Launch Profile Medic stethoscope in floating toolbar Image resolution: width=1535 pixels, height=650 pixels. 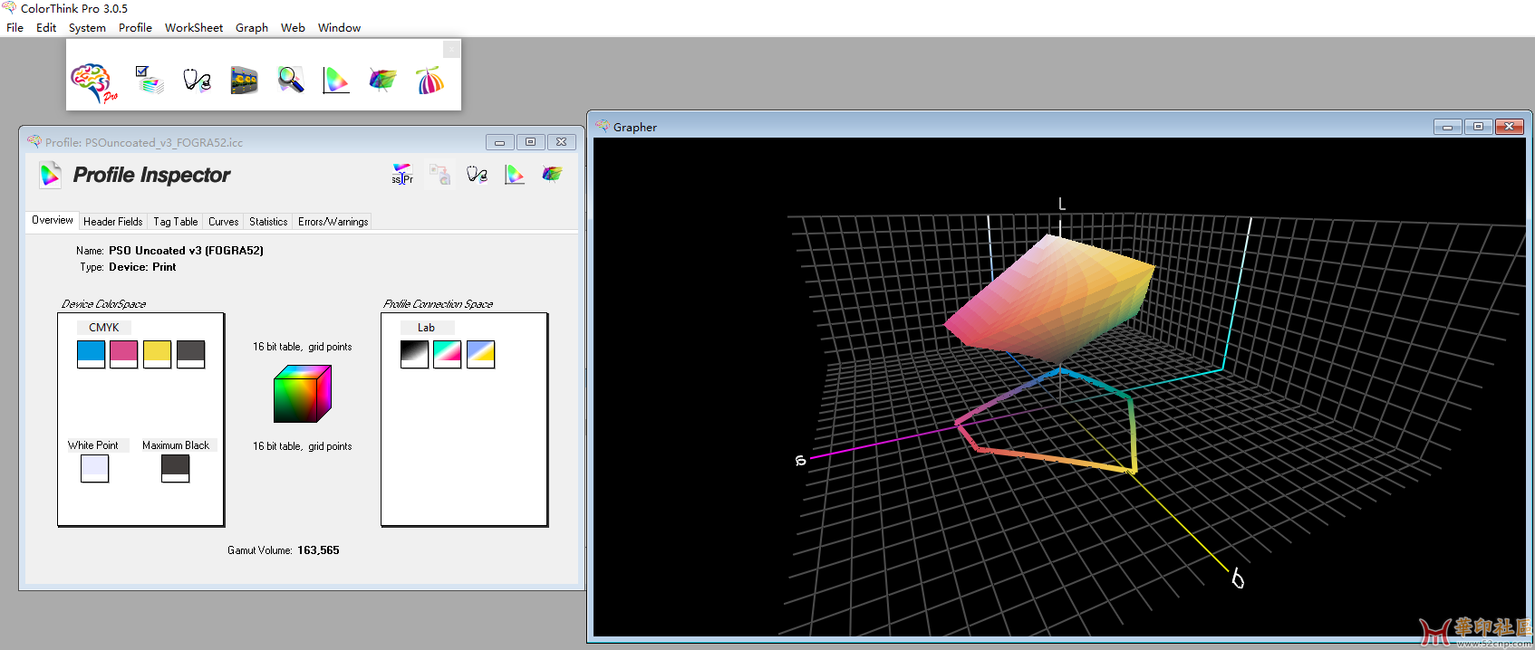pos(197,80)
